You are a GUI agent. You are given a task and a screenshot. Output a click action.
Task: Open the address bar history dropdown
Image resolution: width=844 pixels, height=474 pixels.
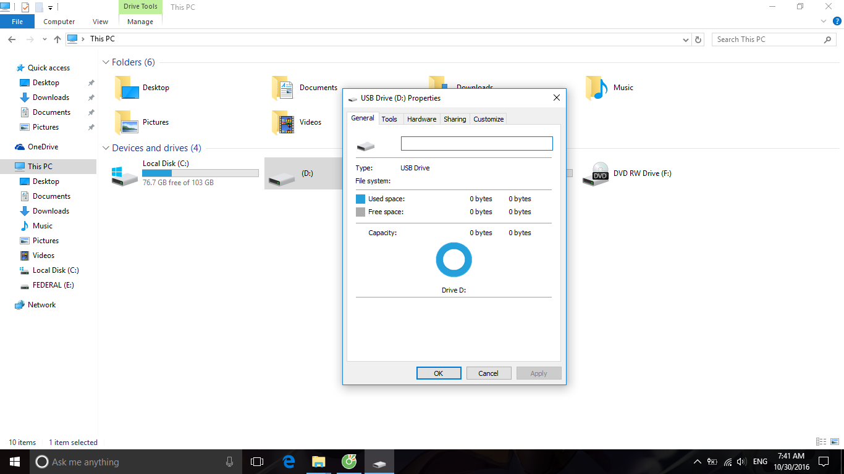pos(686,39)
